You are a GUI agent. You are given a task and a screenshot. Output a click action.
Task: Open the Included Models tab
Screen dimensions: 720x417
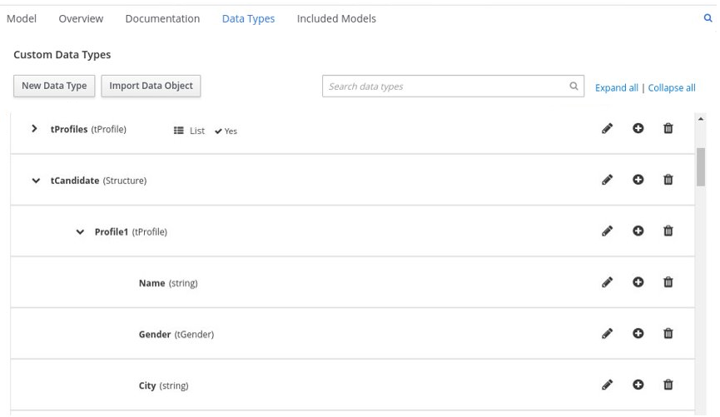pyautogui.click(x=336, y=18)
